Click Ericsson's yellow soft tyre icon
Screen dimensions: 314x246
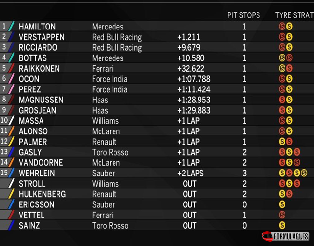coord(282,204)
